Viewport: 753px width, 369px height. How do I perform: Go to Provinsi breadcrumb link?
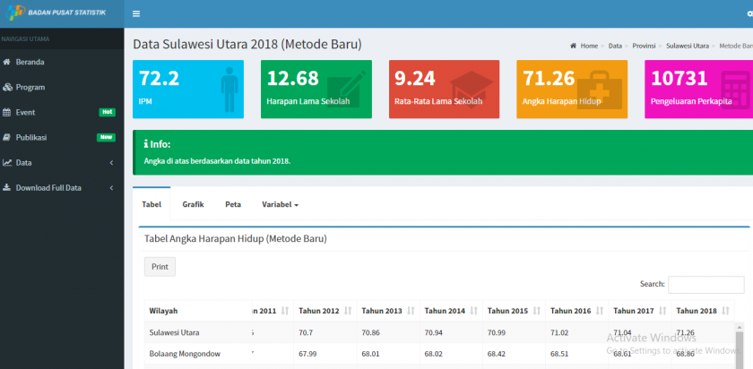tap(644, 46)
